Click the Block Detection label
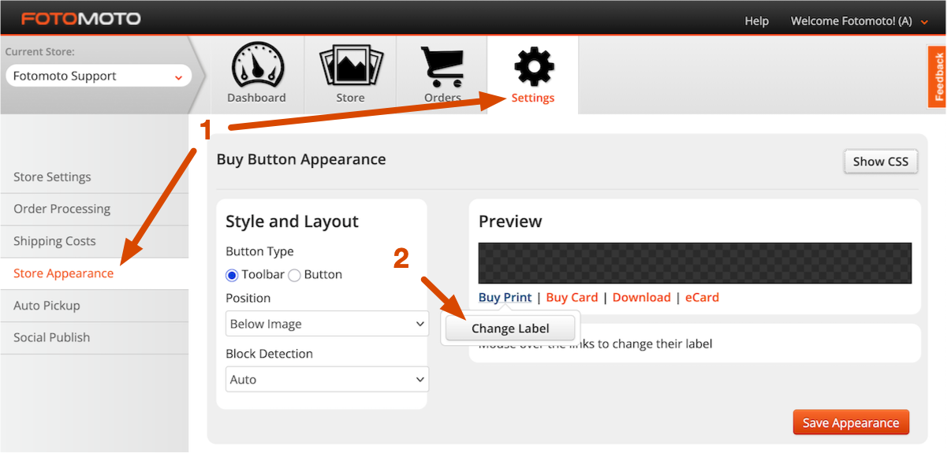This screenshot has width=947, height=453. 269,355
